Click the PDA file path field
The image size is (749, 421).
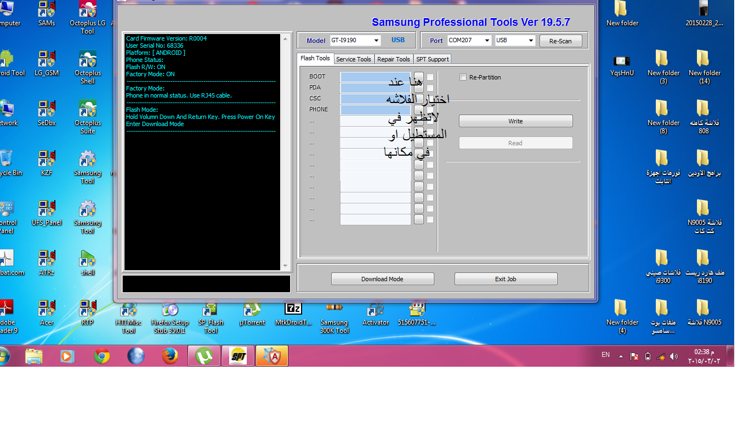[x=375, y=88]
